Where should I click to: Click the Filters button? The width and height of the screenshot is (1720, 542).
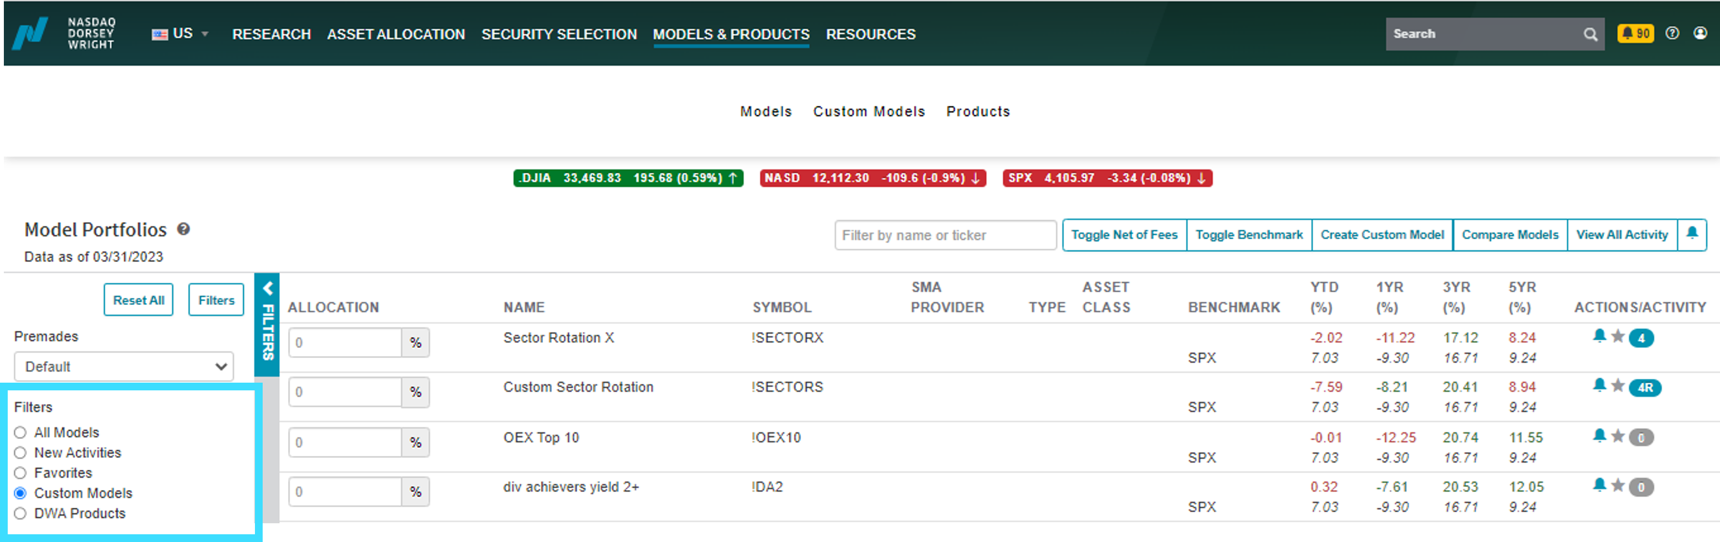[216, 300]
